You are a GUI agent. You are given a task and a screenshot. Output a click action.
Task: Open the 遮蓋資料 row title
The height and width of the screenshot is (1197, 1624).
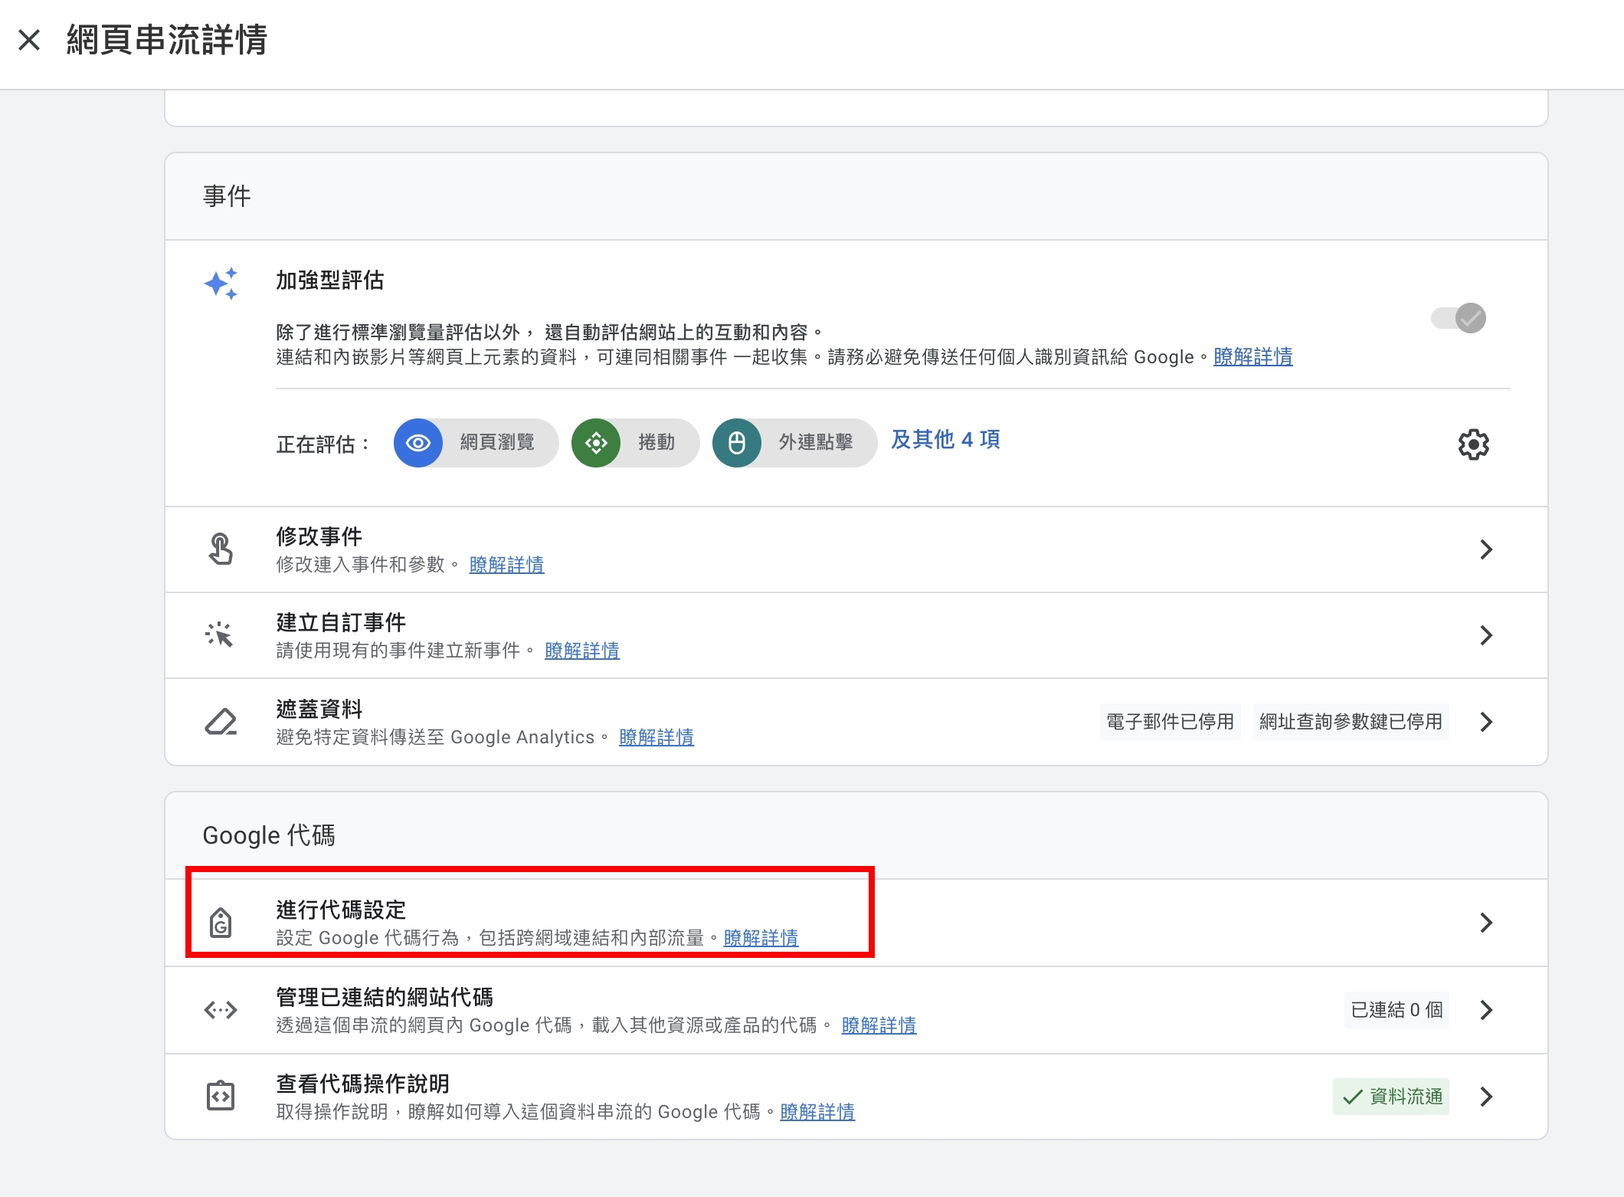[319, 709]
